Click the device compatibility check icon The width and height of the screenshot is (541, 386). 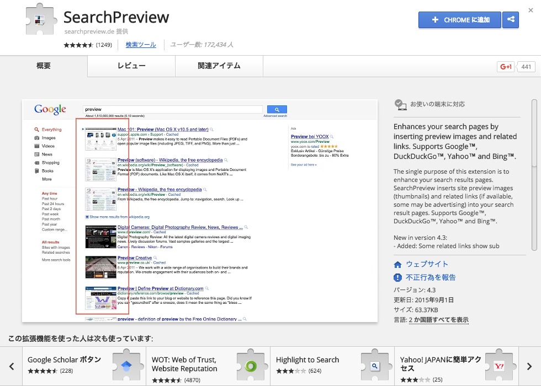400,104
